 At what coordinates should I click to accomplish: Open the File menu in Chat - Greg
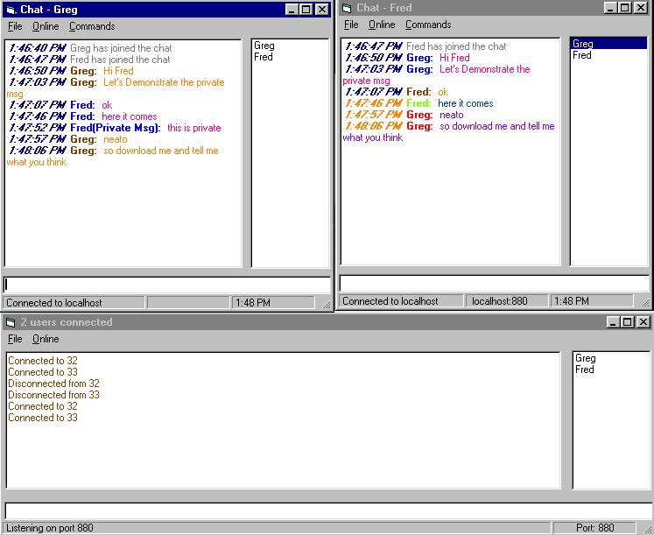(x=15, y=26)
